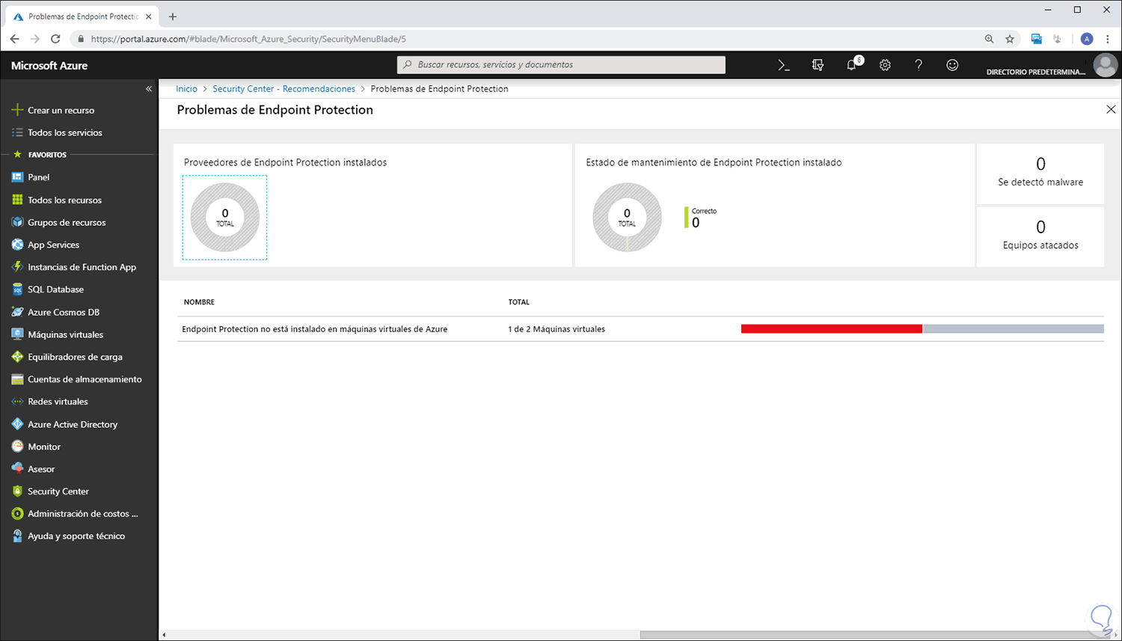Open Azure Cloud Shell icon
This screenshot has width=1122, height=641.
click(x=784, y=65)
